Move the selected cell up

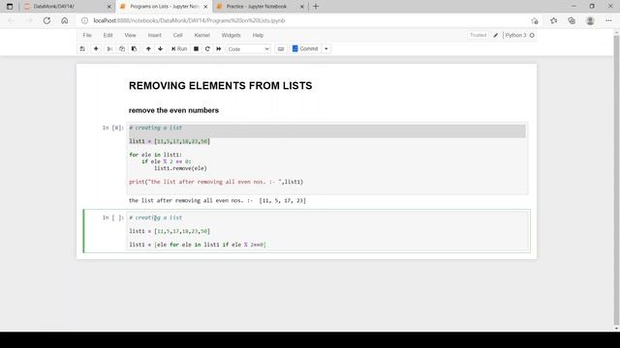tap(148, 49)
